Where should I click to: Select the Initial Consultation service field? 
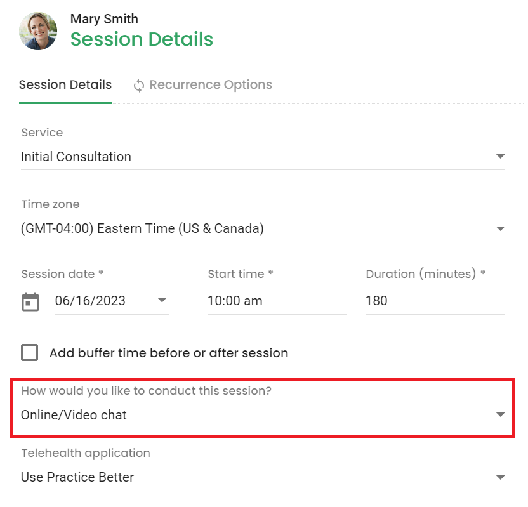(x=263, y=157)
